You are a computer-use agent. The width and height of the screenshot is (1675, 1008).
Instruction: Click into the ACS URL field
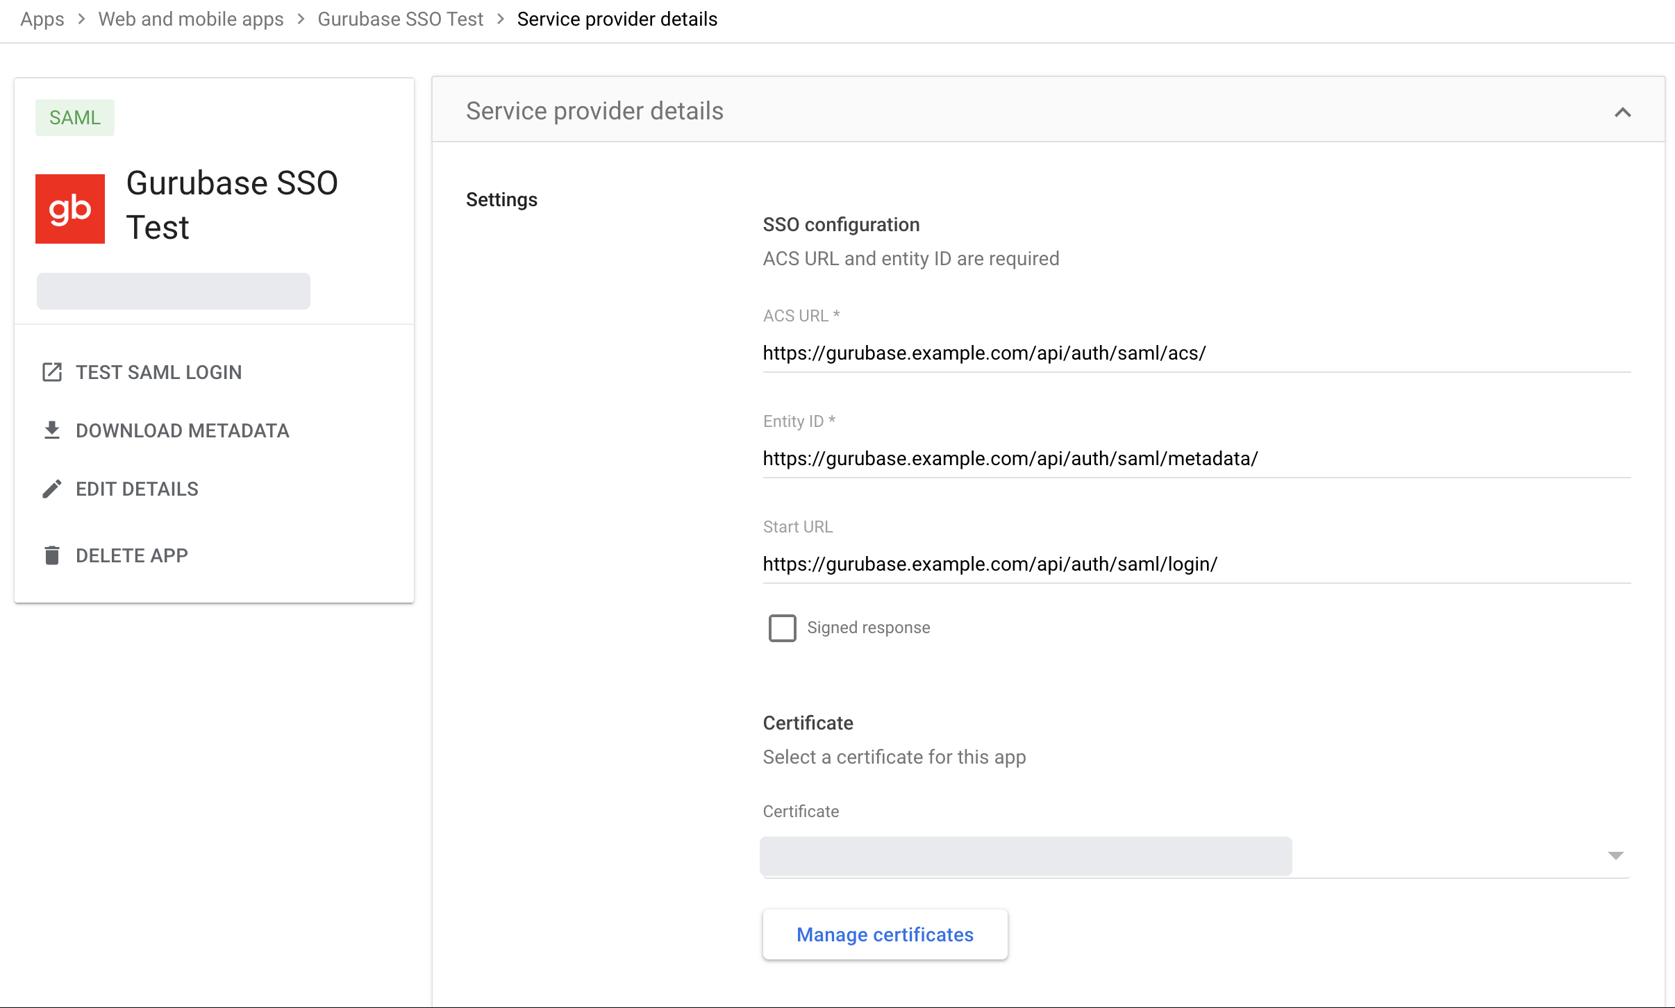tap(1197, 353)
